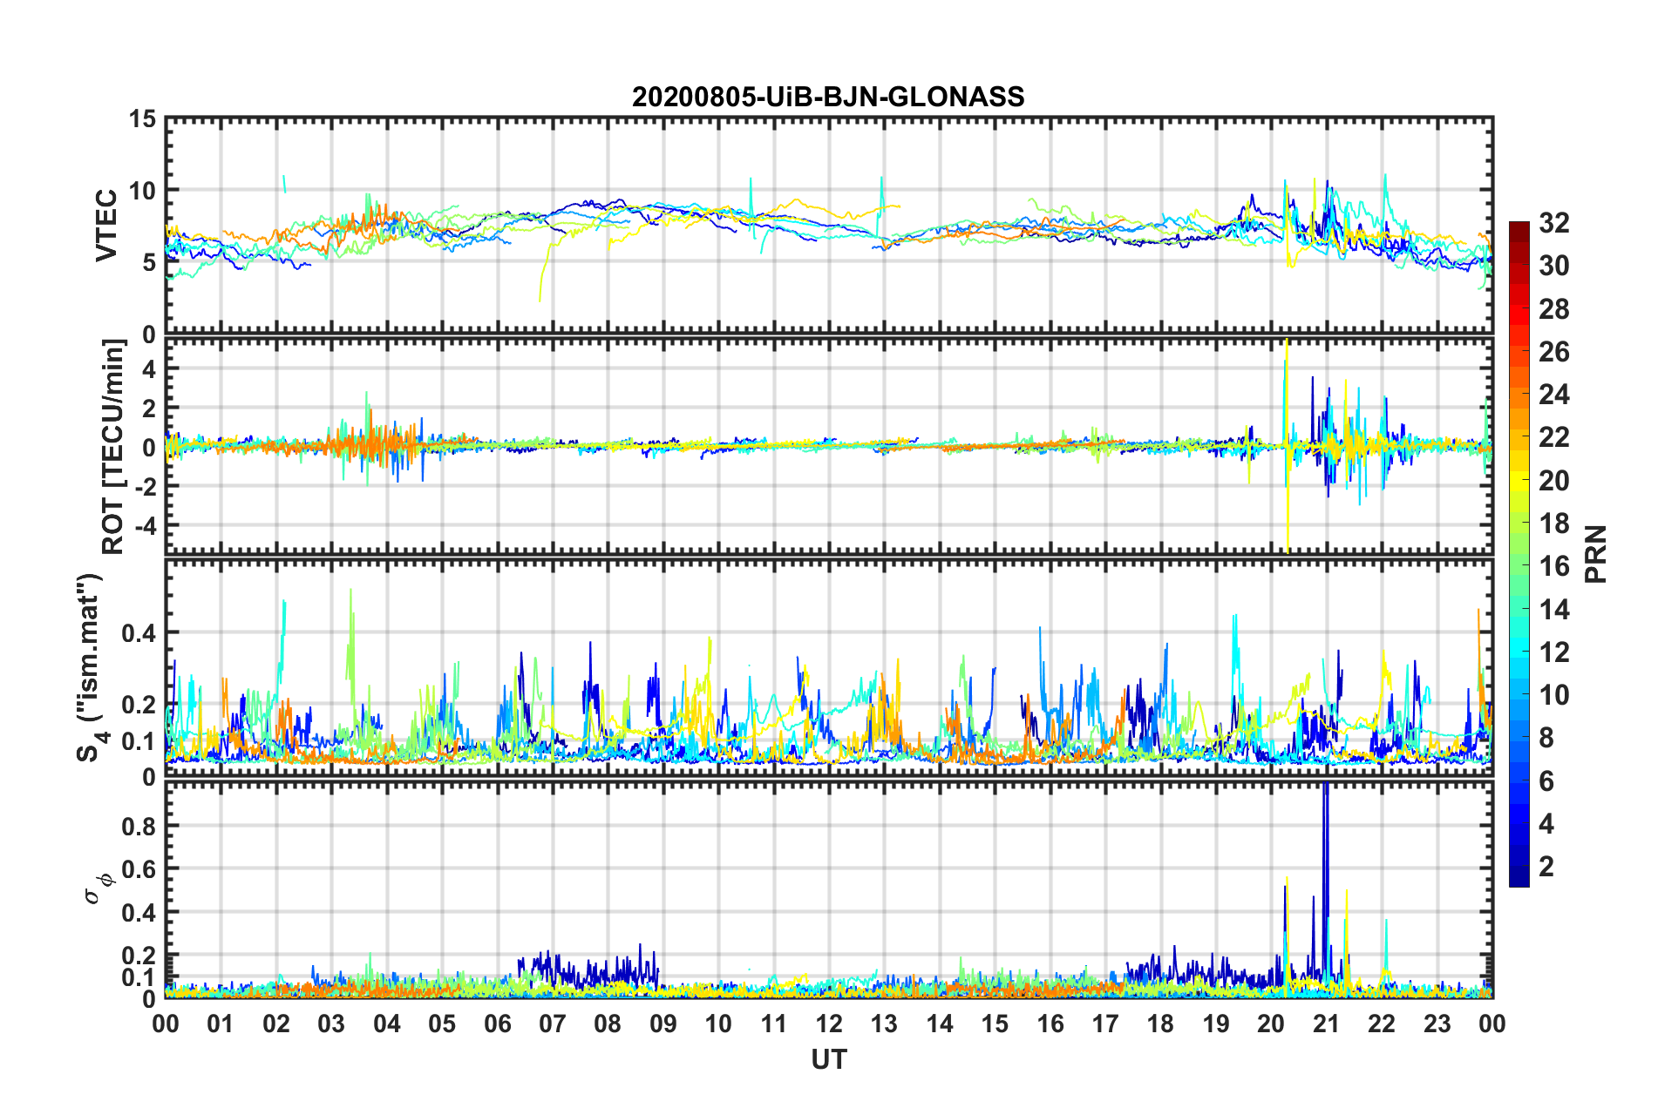Viewport: 1658px width, 1108px height.
Task: Click ROT axis tick label -2
Action: point(145,486)
